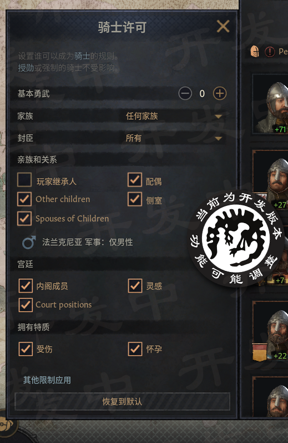Click the 其他限制应用 text link
Image resolution: width=288 pixels, height=443 pixels.
(47, 380)
